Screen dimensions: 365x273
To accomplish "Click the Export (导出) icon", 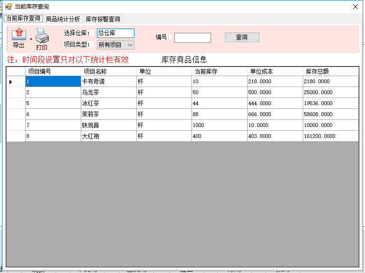I will point(19,35).
